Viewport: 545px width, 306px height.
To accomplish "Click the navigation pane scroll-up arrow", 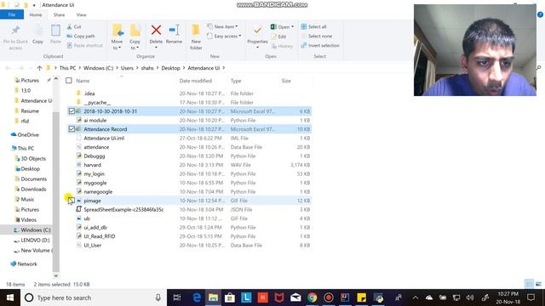I will [55, 79].
